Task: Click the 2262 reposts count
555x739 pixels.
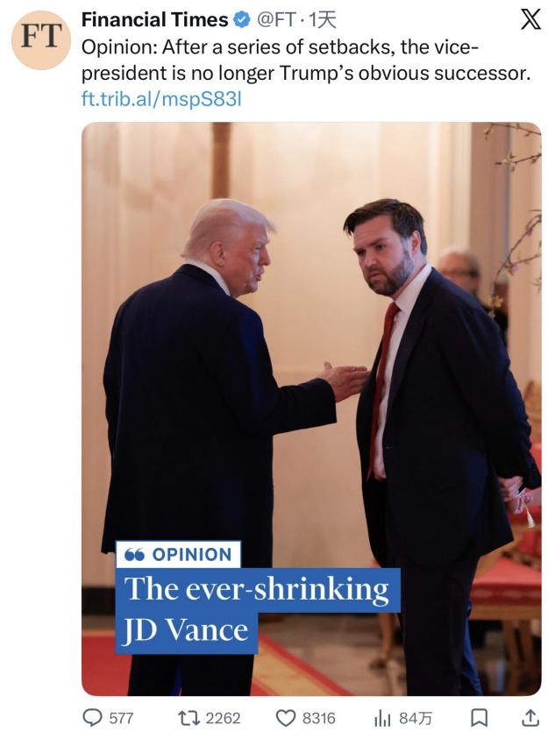Action: point(223,718)
